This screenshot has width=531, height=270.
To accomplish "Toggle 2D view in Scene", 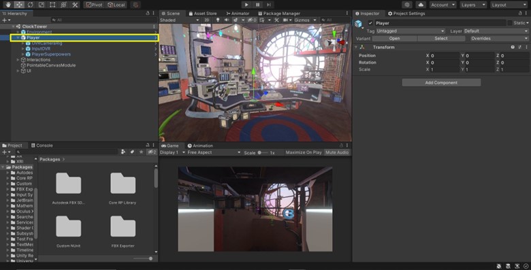I will pyautogui.click(x=206, y=20).
